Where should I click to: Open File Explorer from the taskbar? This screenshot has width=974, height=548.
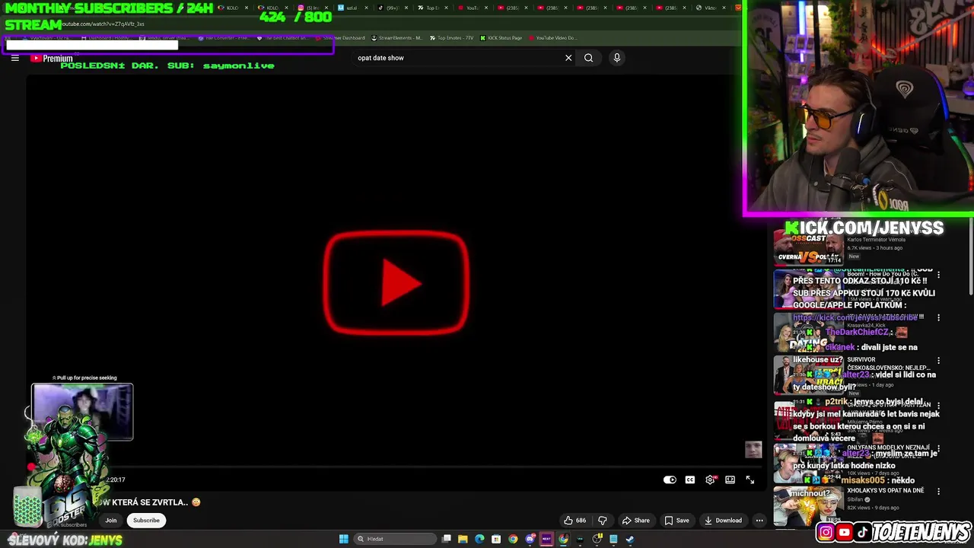point(463,539)
